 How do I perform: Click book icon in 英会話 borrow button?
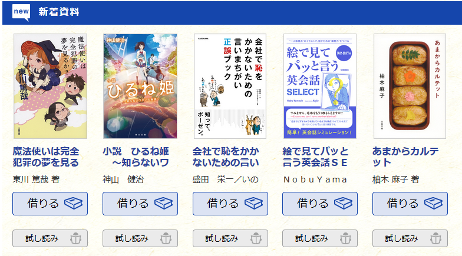pos(343,204)
